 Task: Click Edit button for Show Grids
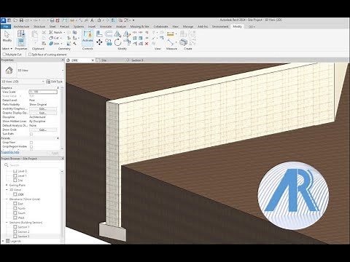click(x=43, y=130)
